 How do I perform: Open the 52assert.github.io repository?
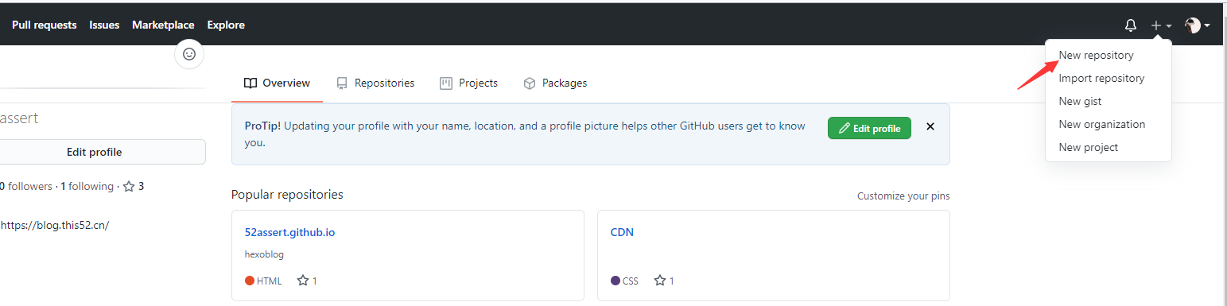290,233
